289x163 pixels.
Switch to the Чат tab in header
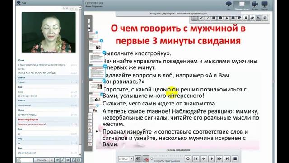click(x=228, y=5)
